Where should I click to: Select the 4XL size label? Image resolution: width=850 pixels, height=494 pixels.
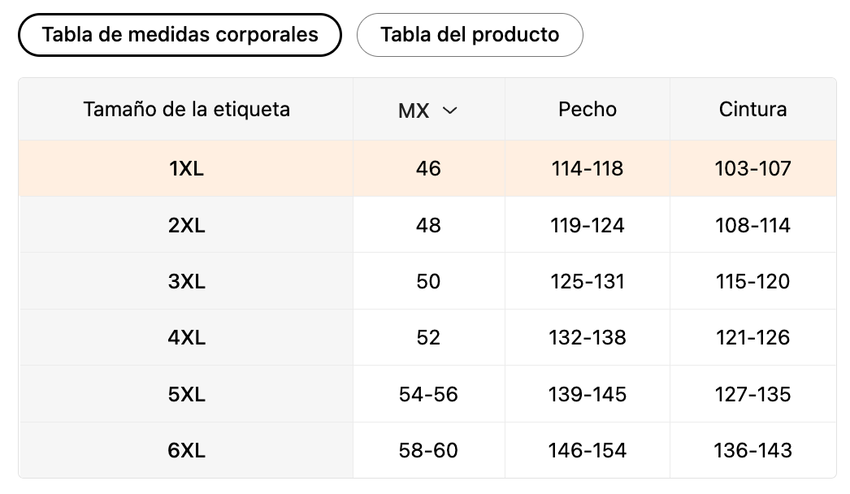(x=186, y=337)
